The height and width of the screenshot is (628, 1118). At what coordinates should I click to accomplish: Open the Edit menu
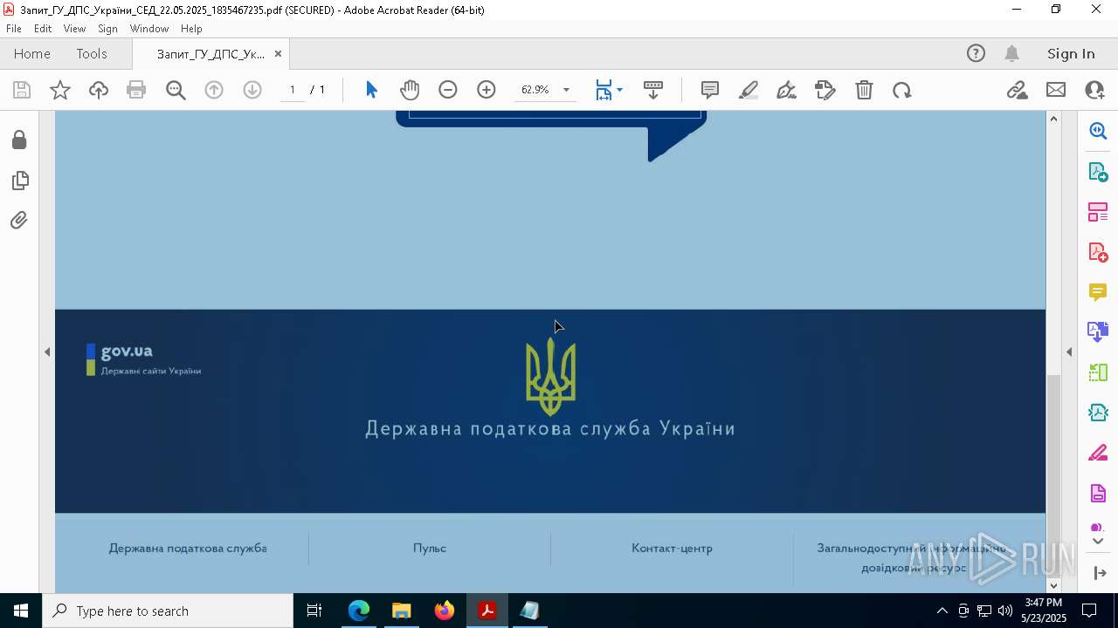(x=43, y=29)
